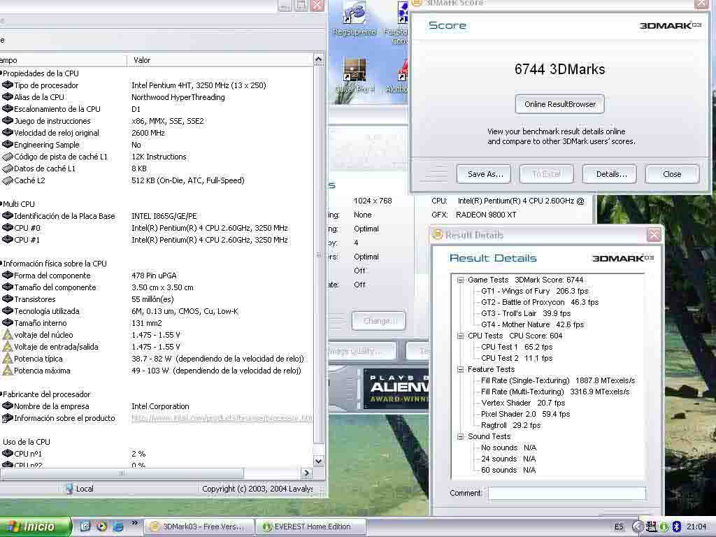Click in the Comment input field
Image resolution: width=716 pixels, height=537 pixels.
(566, 494)
